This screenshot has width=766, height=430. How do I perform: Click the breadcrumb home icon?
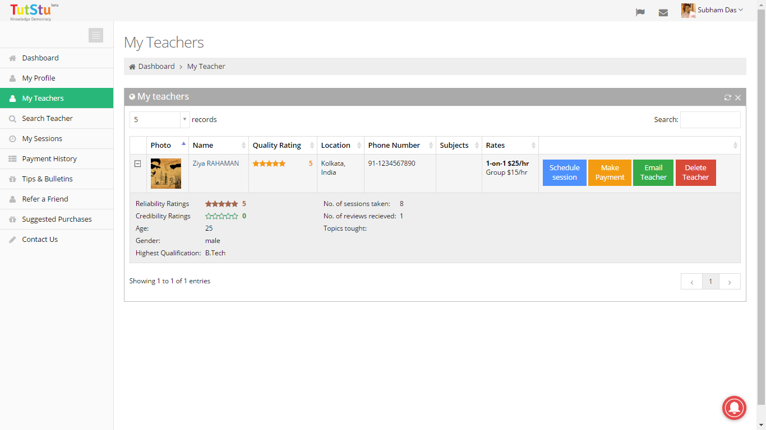[x=132, y=67]
